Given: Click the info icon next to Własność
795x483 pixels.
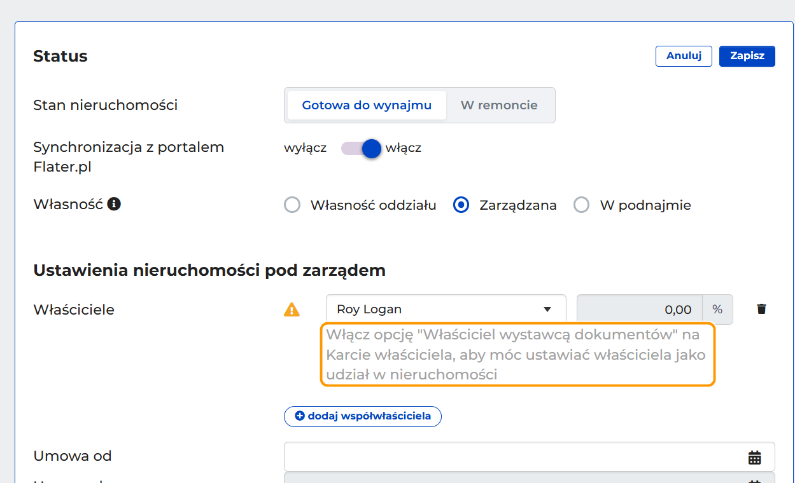Looking at the screenshot, I should point(114,204).
